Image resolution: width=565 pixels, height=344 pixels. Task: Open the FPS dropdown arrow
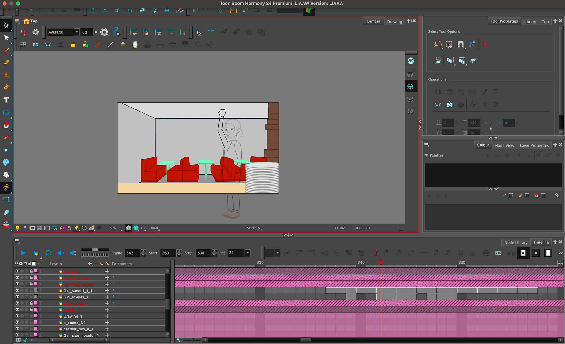point(248,253)
